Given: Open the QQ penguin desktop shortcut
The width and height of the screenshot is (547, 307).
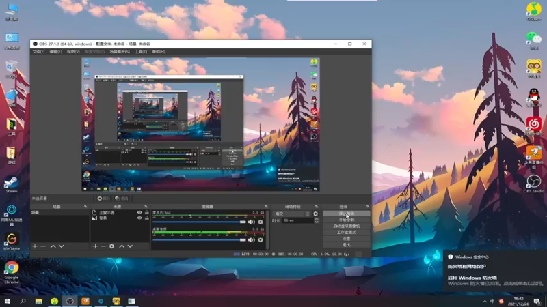Looking at the screenshot, I should (x=534, y=98).
